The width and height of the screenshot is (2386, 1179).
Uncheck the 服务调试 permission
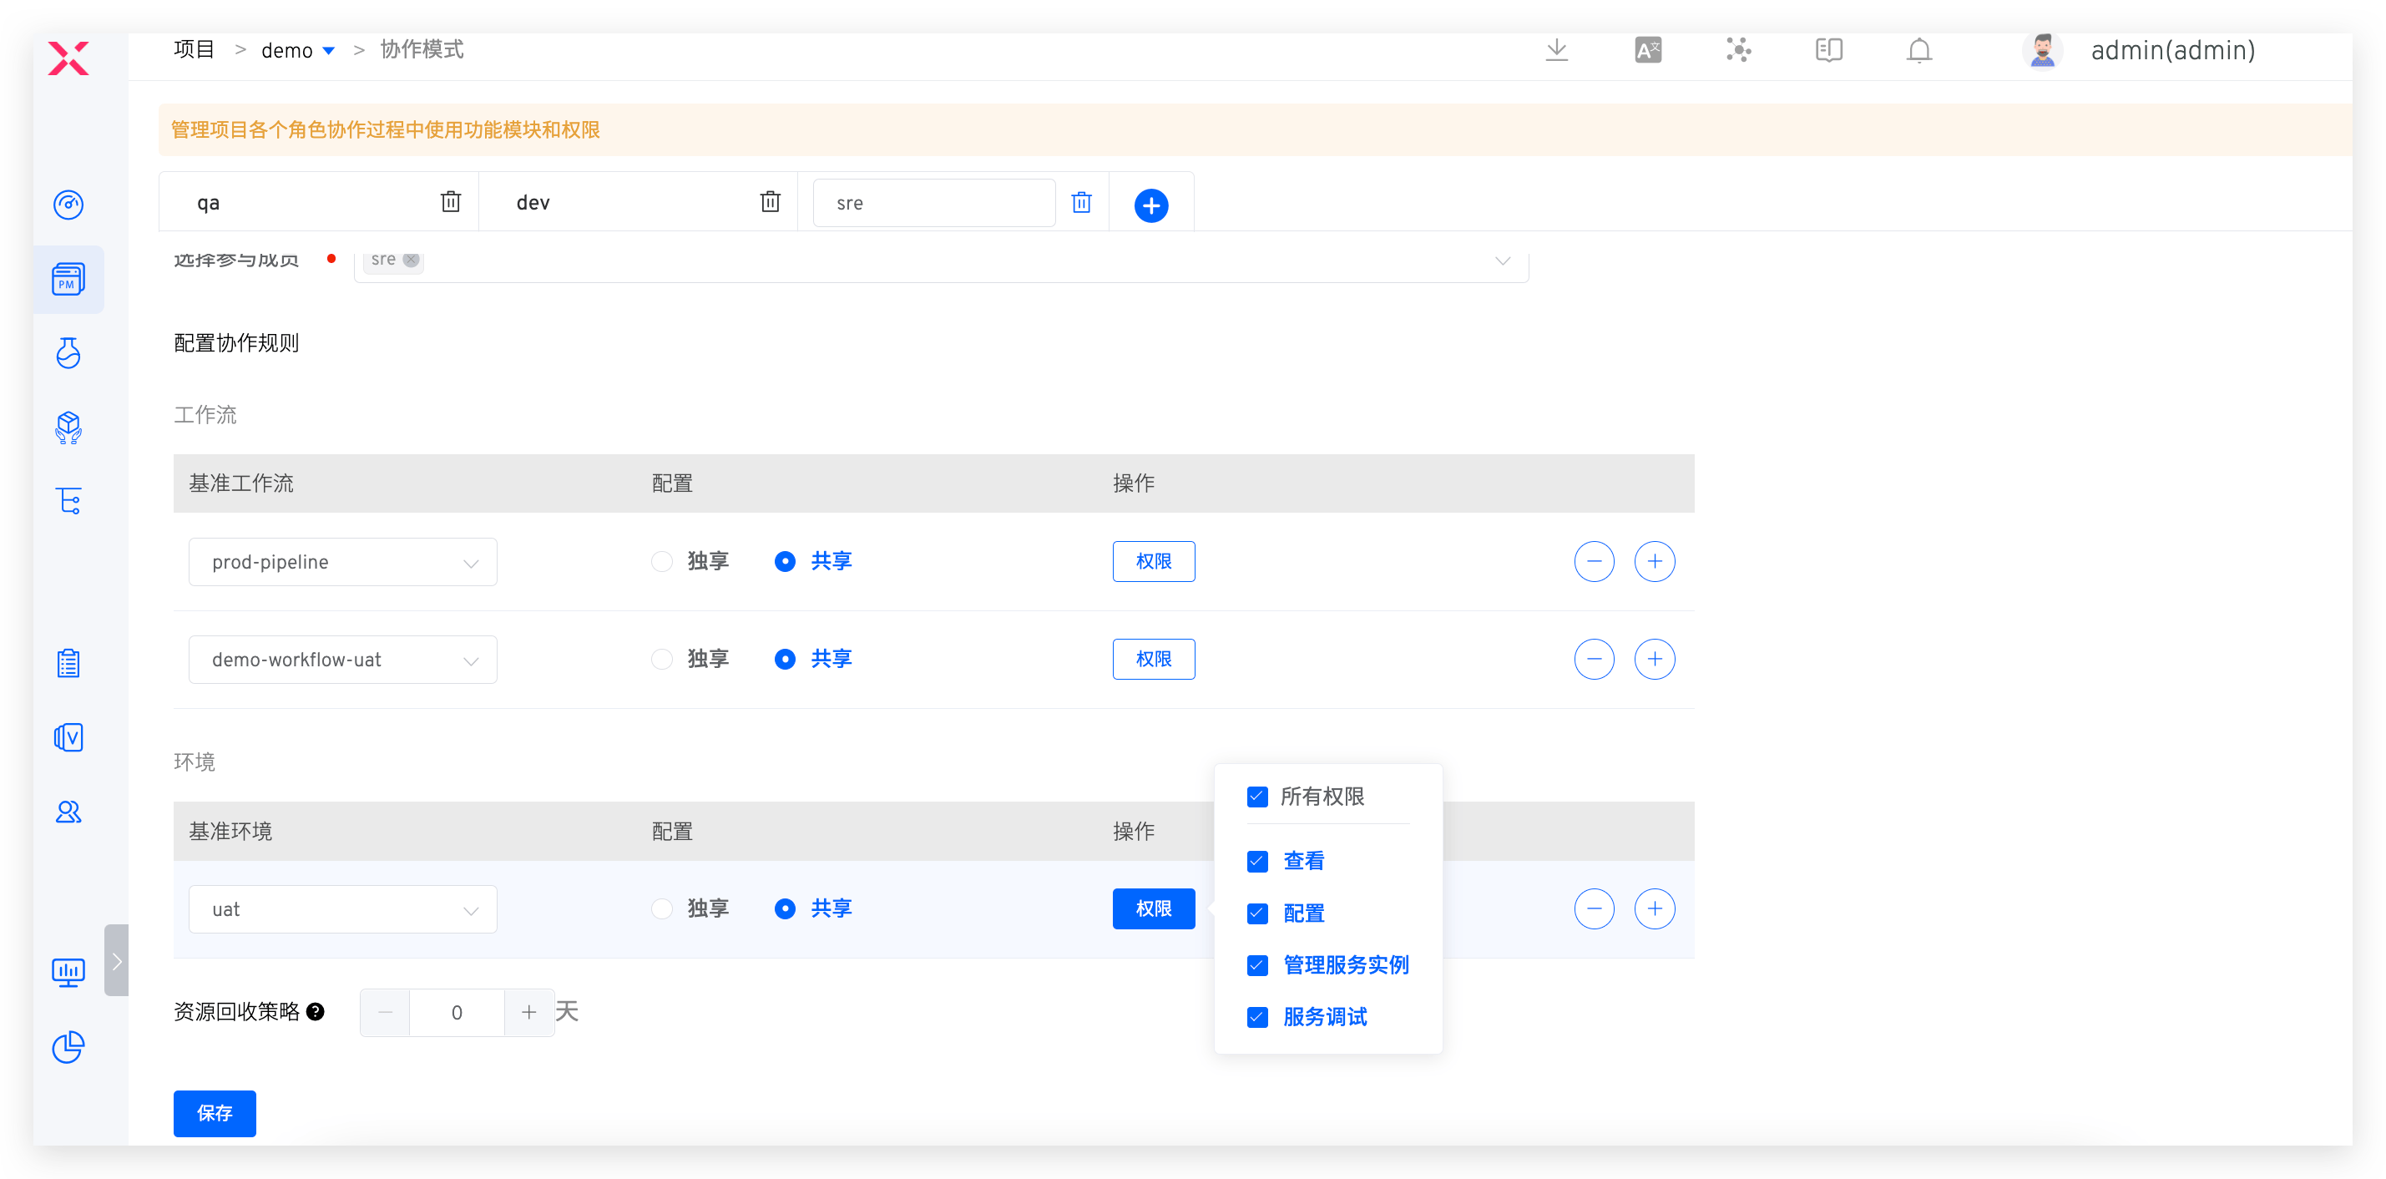point(1257,1017)
